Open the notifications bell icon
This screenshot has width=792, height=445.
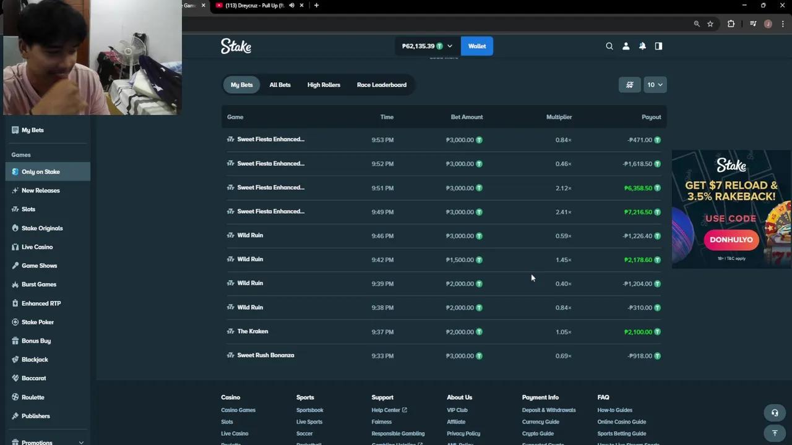642,46
